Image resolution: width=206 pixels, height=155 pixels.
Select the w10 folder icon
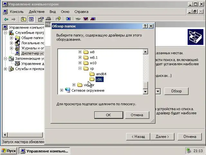pos(86,63)
